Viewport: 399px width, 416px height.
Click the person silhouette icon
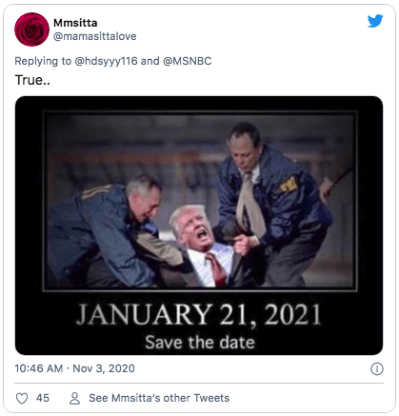[x=74, y=398]
